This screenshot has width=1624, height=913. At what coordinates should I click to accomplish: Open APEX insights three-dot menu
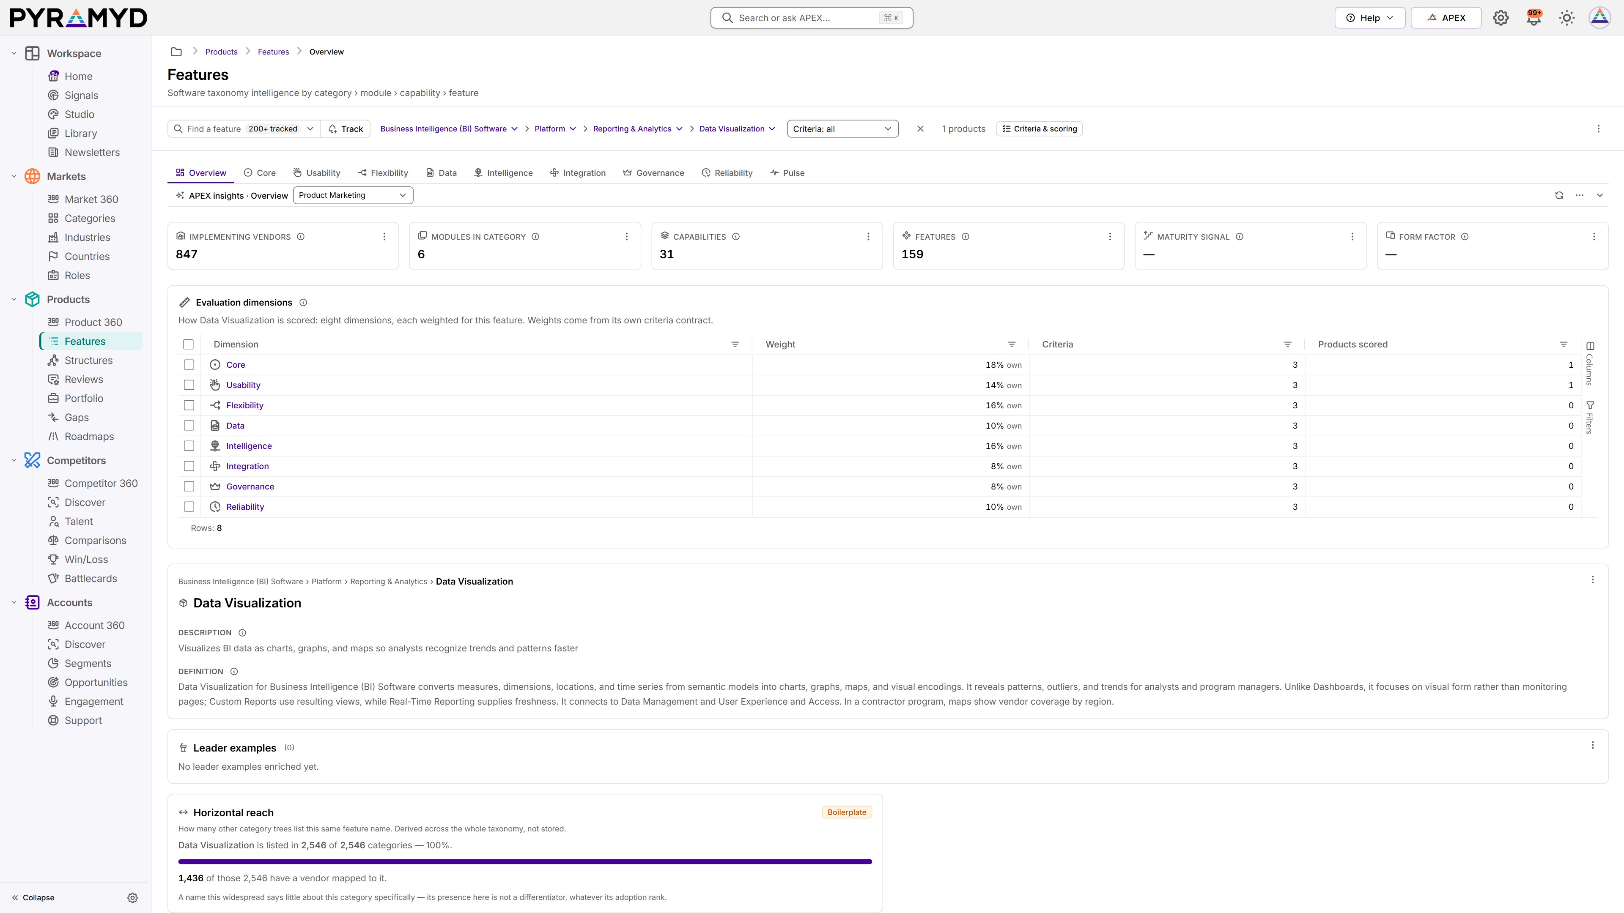click(1579, 195)
